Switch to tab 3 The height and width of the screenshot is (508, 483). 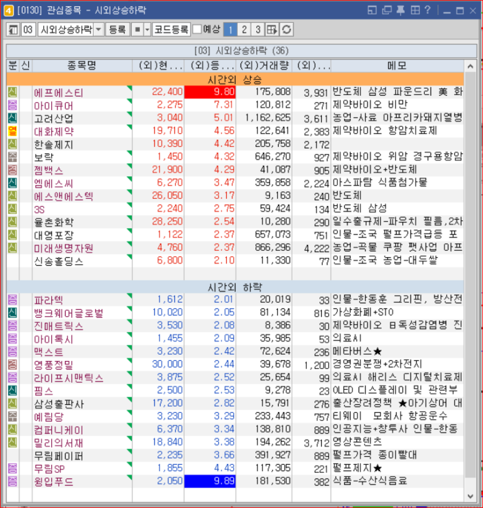(258, 30)
